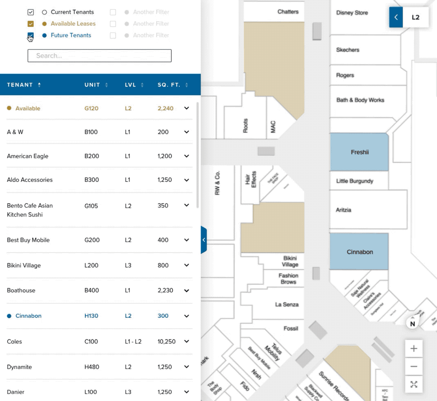Expand Danier row details
The image size is (437, 401).
pyautogui.click(x=187, y=392)
